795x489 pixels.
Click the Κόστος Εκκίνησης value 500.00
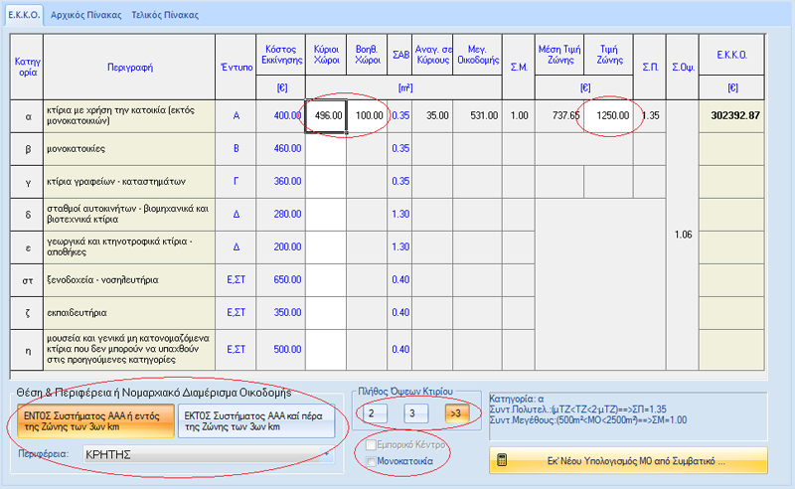(287, 350)
